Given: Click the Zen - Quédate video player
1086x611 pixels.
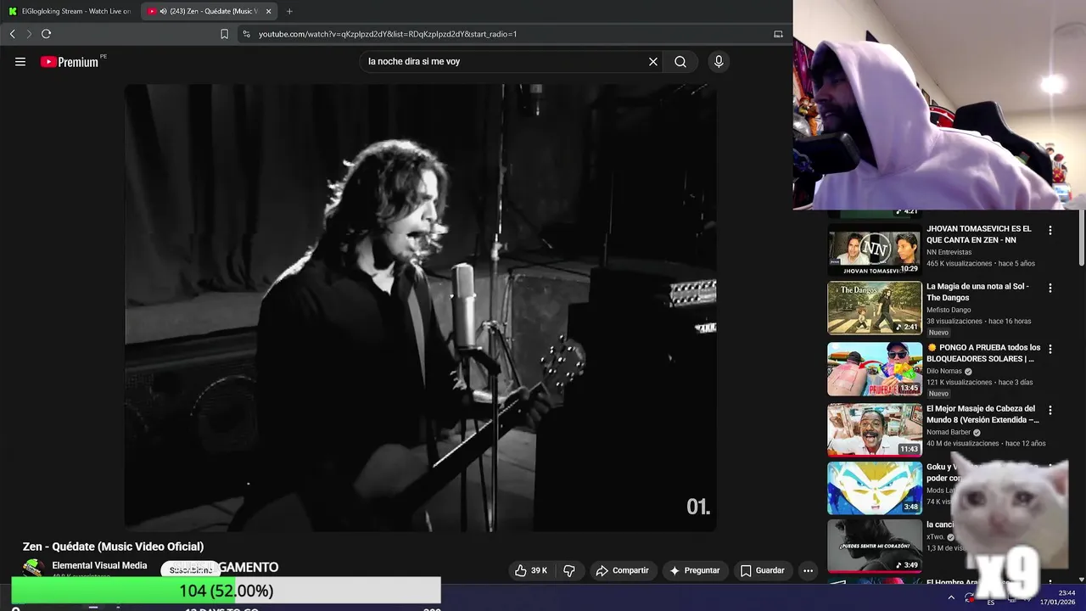Looking at the screenshot, I should [421, 308].
